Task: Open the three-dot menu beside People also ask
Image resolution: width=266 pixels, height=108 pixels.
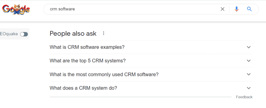Action: [104, 33]
